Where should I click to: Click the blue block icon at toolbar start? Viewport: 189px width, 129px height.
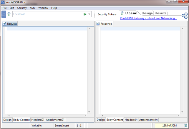coord(4,14)
